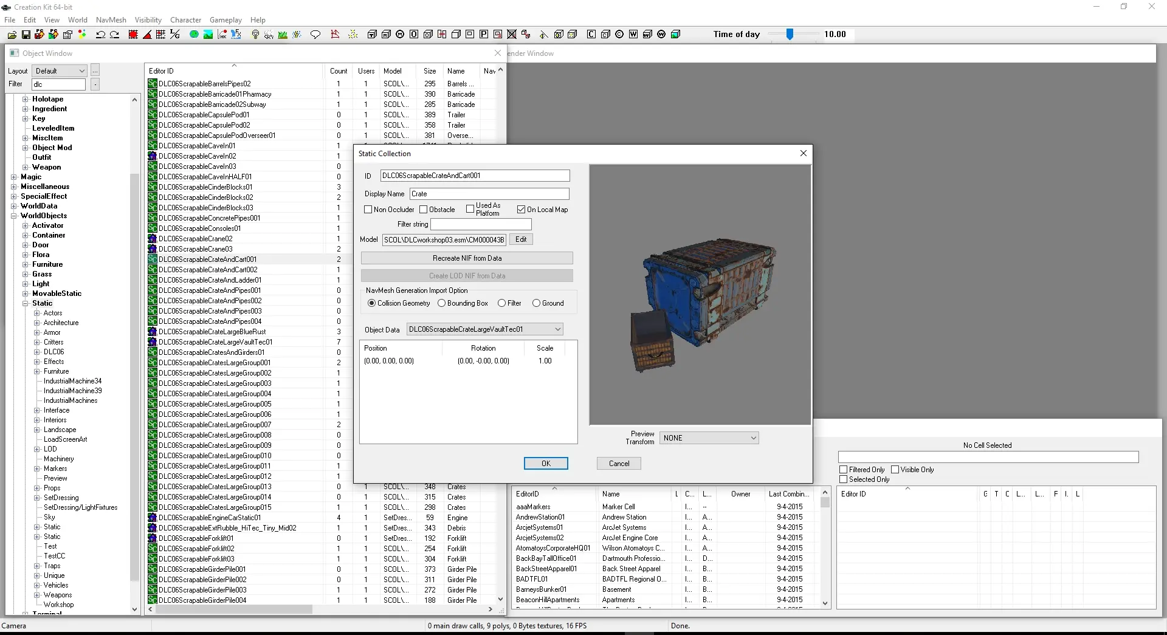This screenshot has width=1167, height=635.
Task: Enable the Non Occluder checkbox
Action: [368, 210]
